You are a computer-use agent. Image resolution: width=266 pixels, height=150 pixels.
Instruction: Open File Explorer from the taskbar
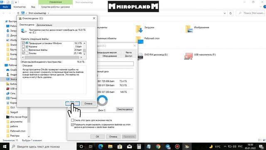pos(110,146)
